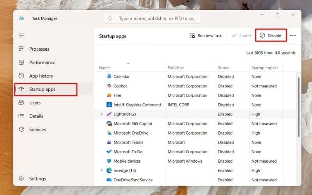Image resolution: width=312 pixels, height=195 pixels.
Task: Click the Microsoft 365 Copilot icon
Action: 109,123
